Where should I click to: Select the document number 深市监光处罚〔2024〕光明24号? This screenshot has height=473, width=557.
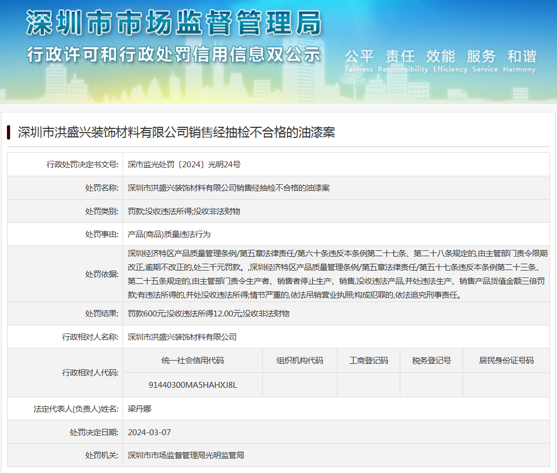(x=184, y=165)
